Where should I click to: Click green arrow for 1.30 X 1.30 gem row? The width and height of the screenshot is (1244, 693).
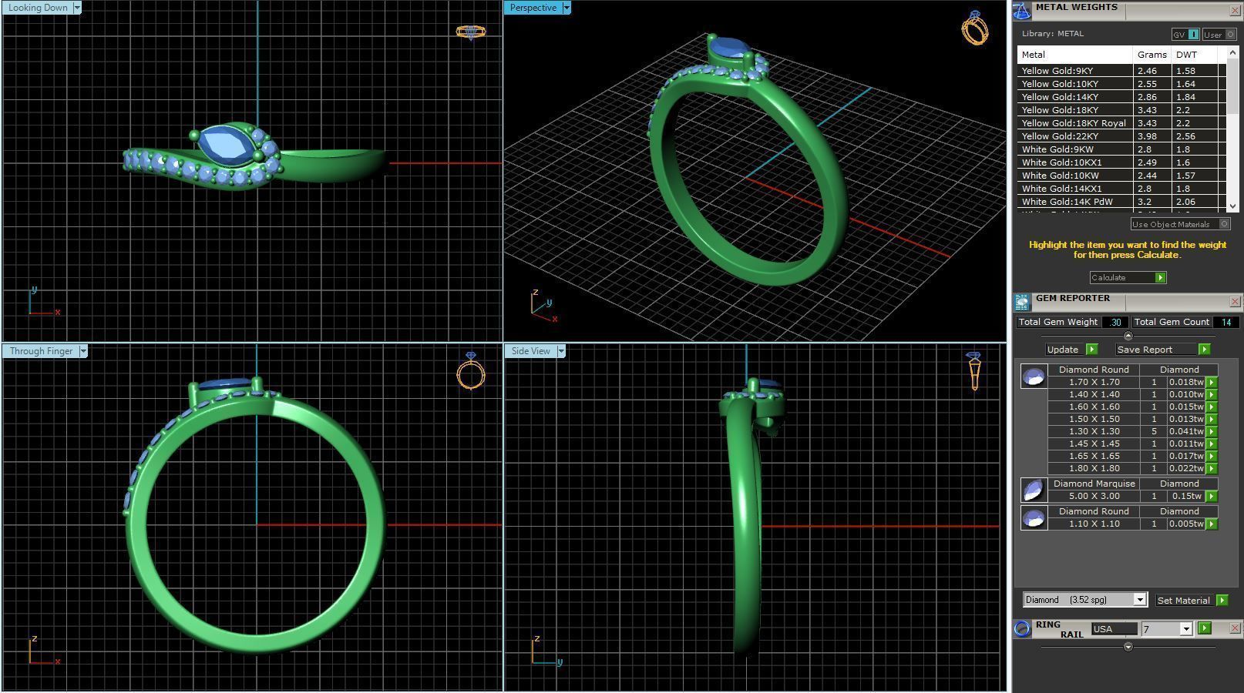[x=1212, y=432]
